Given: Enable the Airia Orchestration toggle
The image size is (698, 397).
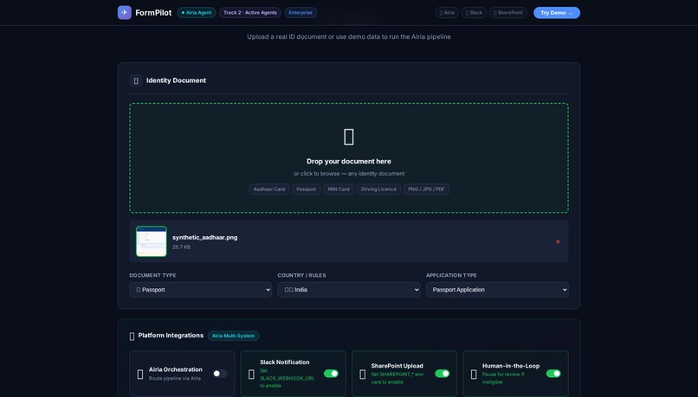Looking at the screenshot, I should click(x=220, y=374).
